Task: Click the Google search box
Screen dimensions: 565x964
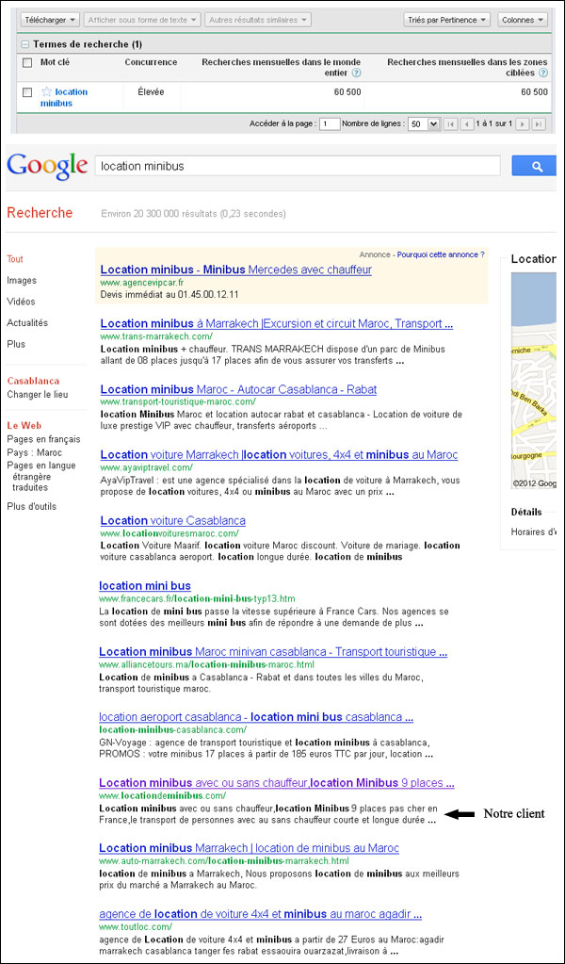Action: pyautogui.click(x=298, y=166)
